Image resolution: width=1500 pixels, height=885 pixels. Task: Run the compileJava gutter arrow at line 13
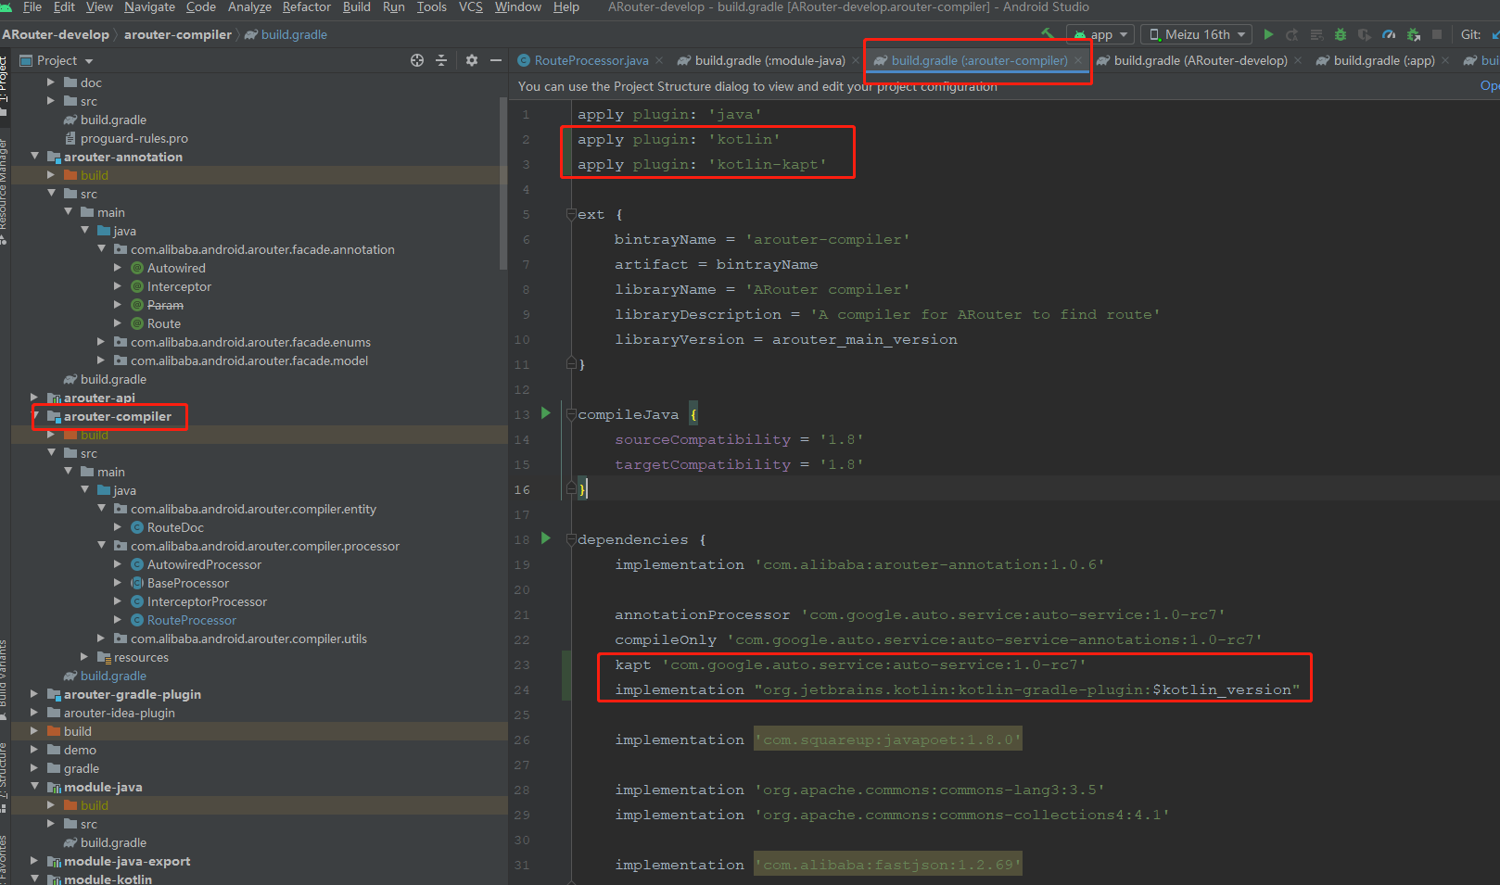(x=545, y=413)
